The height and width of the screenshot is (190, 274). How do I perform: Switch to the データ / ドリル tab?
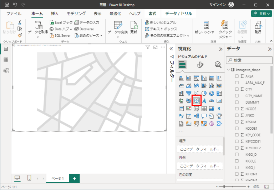click(x=178, y=14)
